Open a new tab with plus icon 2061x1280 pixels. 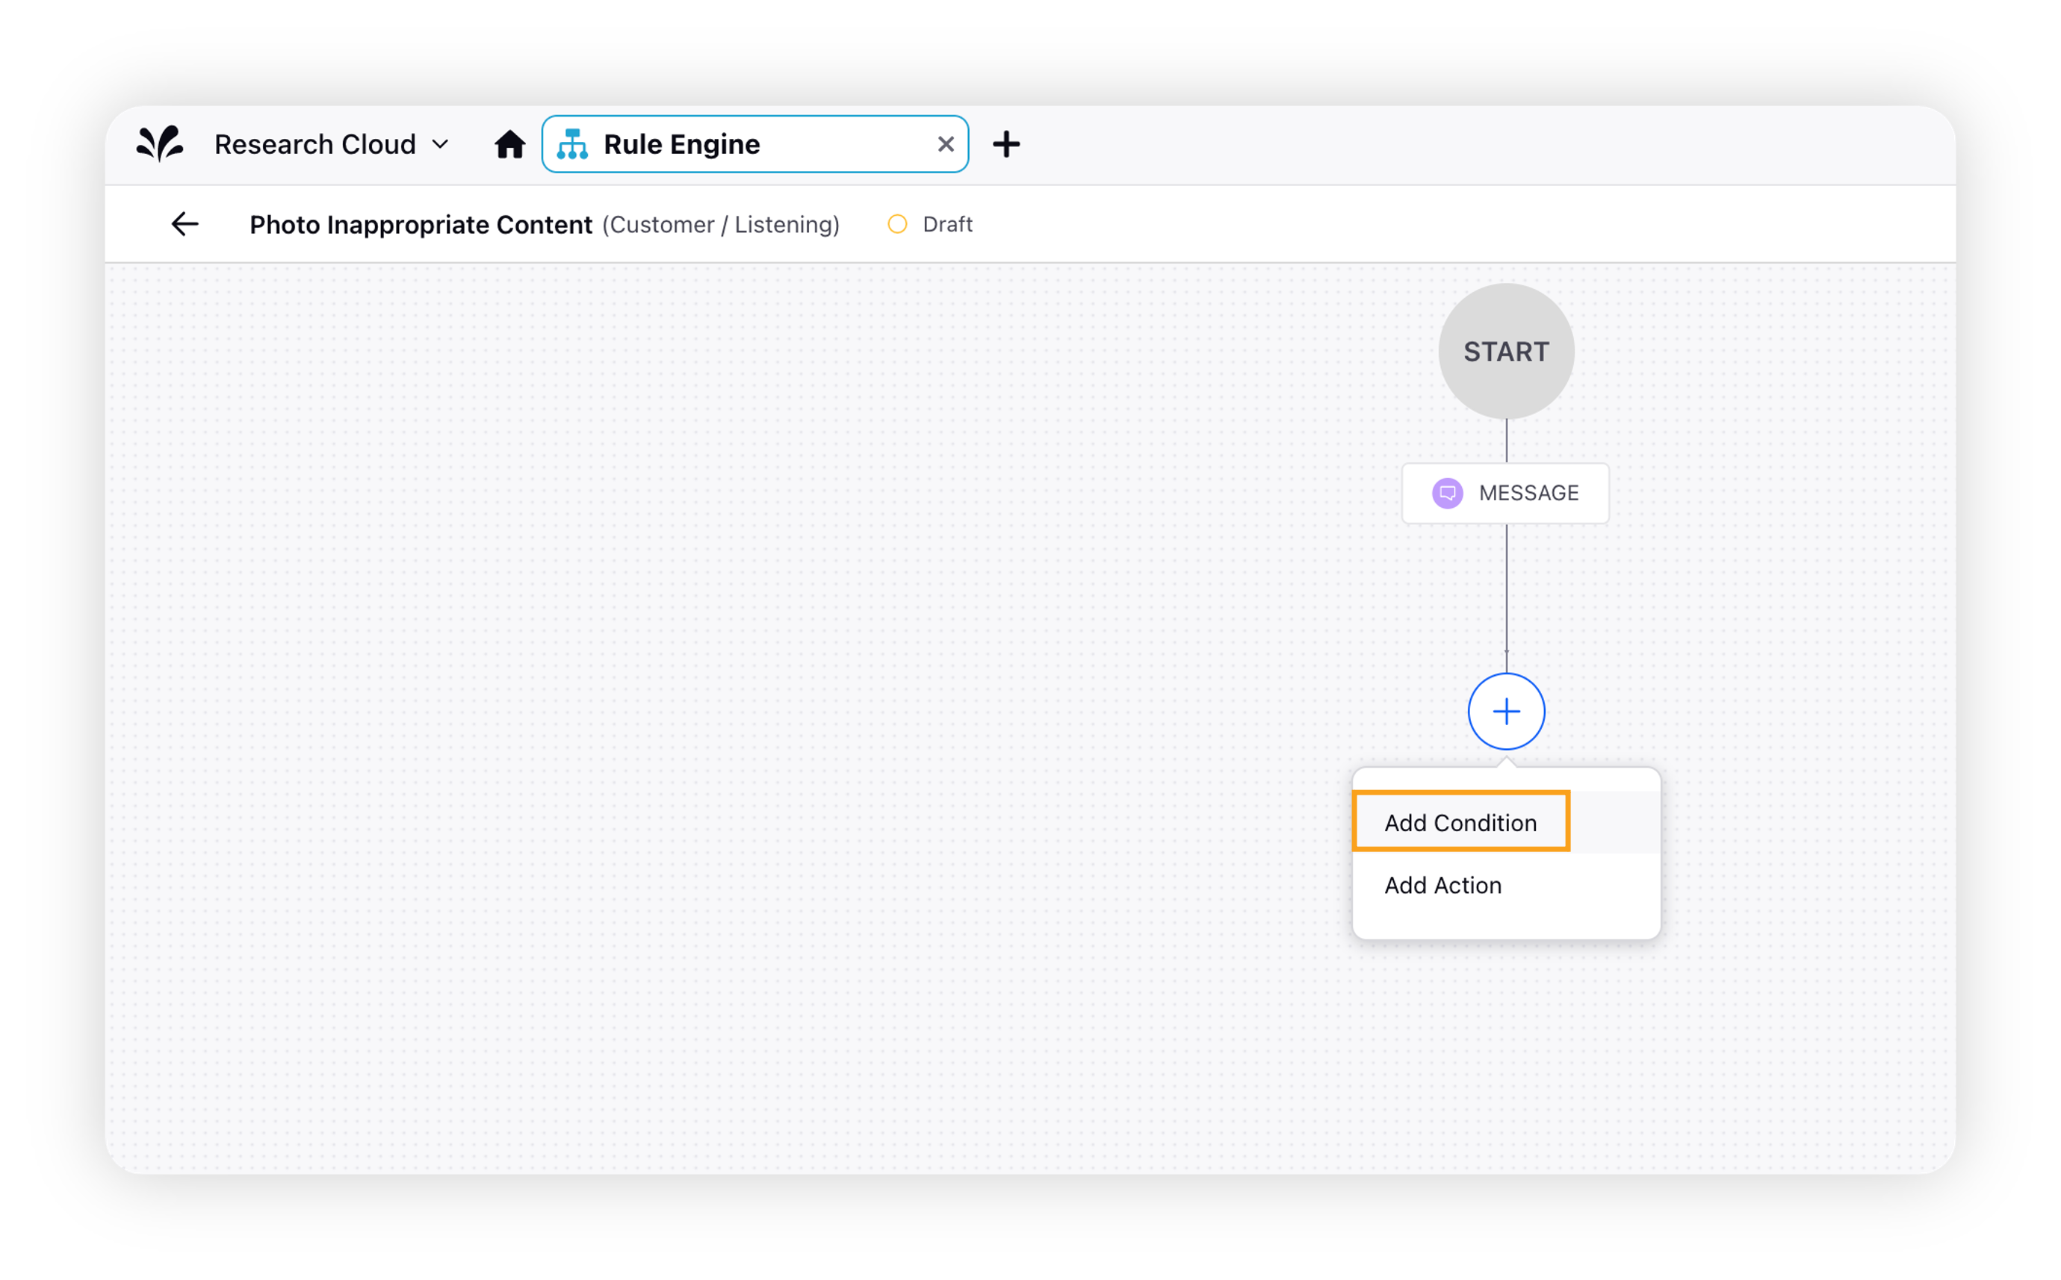pyautogui.click(x=1006, y=145)
